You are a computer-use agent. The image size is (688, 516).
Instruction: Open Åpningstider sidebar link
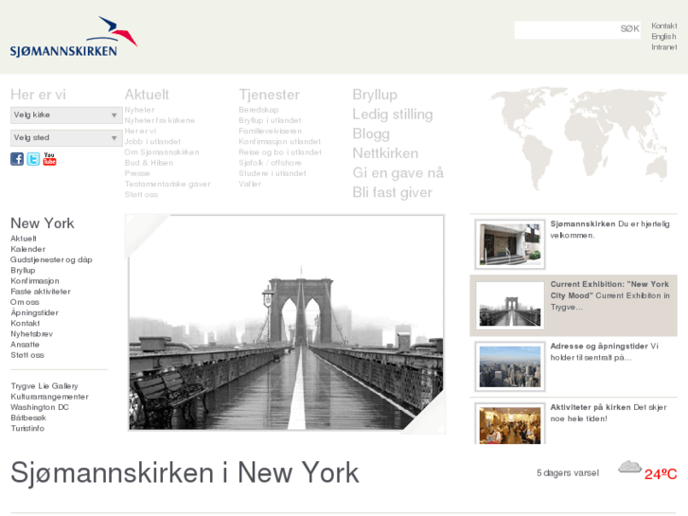click(x=35, y=312)
